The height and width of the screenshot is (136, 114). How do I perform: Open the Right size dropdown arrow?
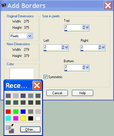click(x=103, y=47)
